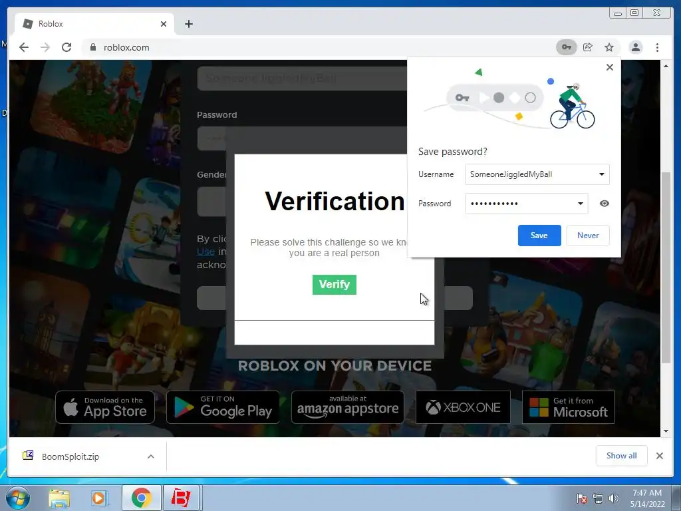Click the Action Center flag tray icon
681x511 pixels.
pyautogui.click(x=581, y=498)
